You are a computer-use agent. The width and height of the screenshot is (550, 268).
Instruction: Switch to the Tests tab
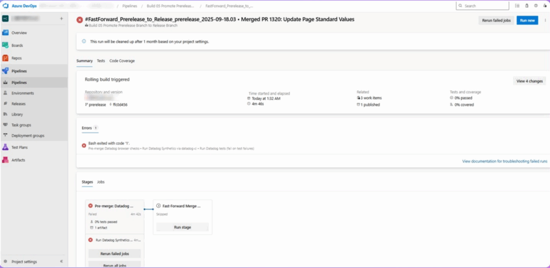click(x=101, y=61)
